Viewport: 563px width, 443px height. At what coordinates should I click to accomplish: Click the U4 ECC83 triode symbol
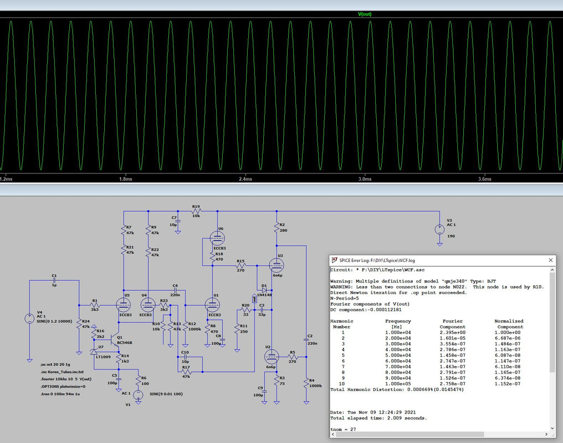point(148,305)
